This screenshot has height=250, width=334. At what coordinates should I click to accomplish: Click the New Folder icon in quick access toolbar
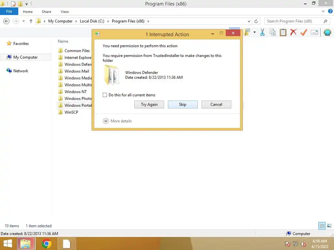(21, 4)
